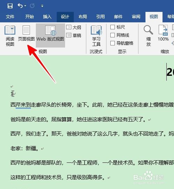Screen dimensions: 174x189
Task: Select the 视图 ribbon tab
Action: pos(154,17)
